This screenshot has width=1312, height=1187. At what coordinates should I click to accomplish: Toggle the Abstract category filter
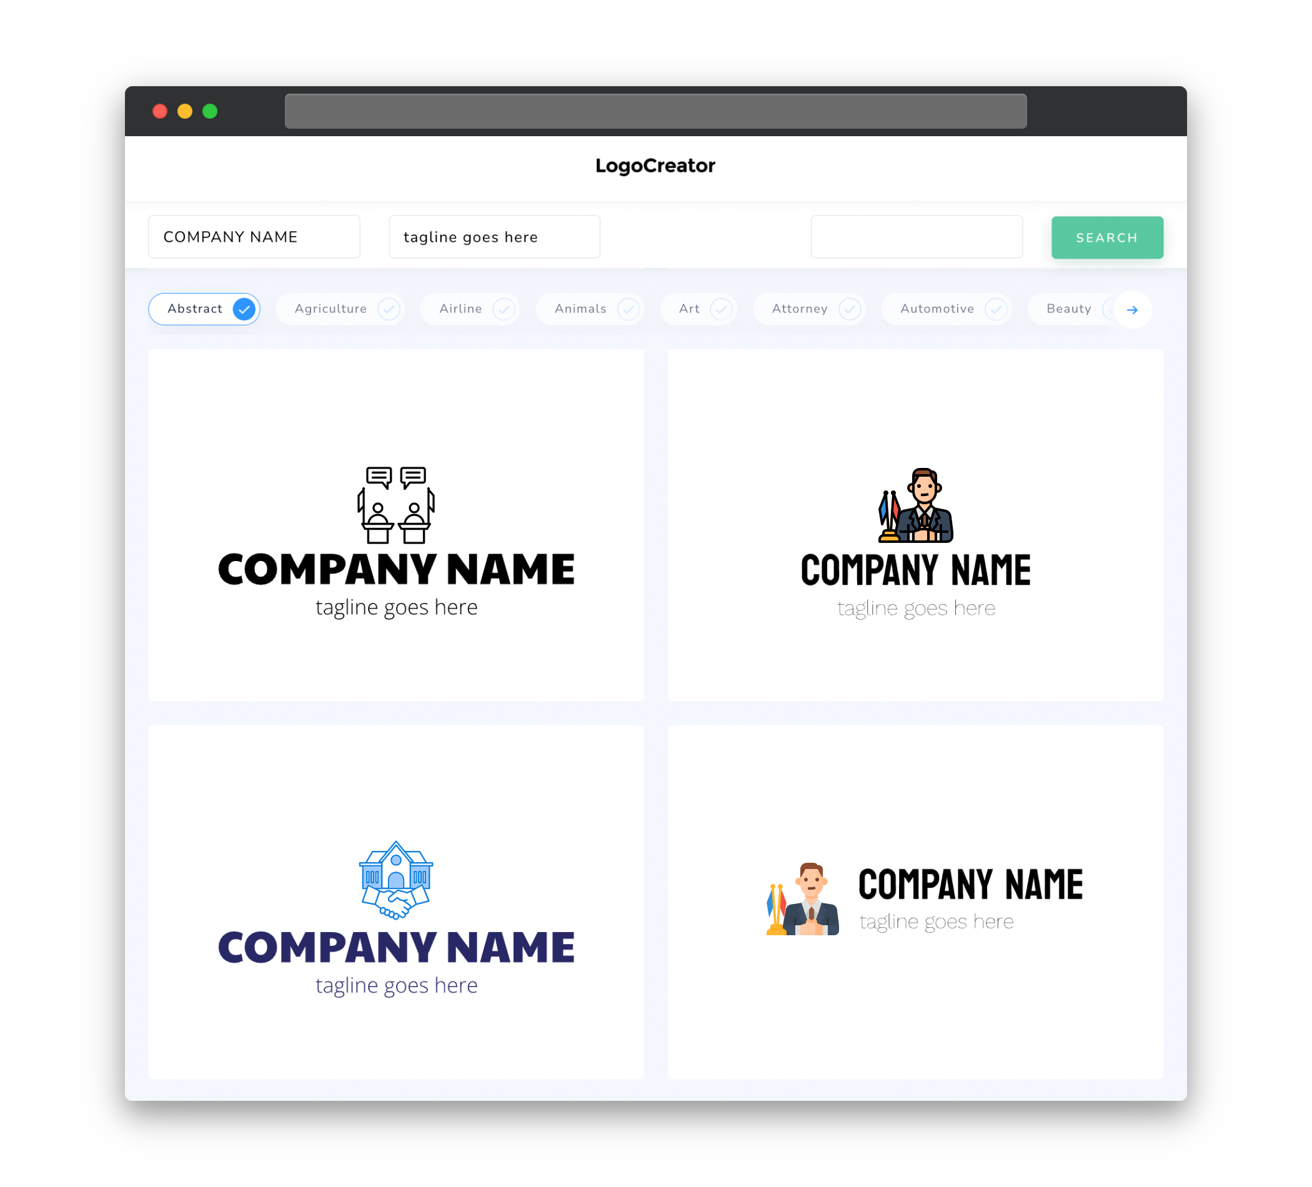206,309
